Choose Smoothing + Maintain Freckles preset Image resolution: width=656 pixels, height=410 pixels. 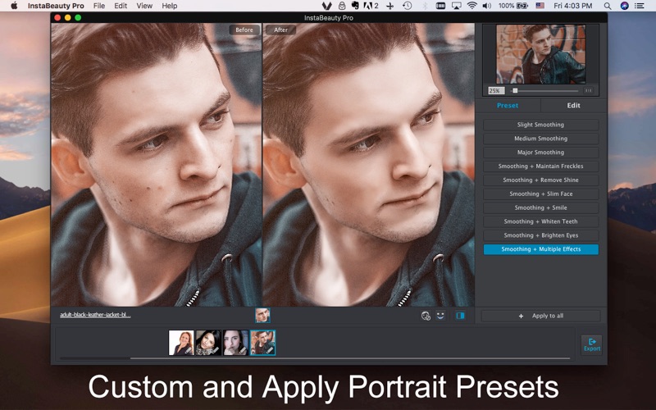tap(540, 166)
